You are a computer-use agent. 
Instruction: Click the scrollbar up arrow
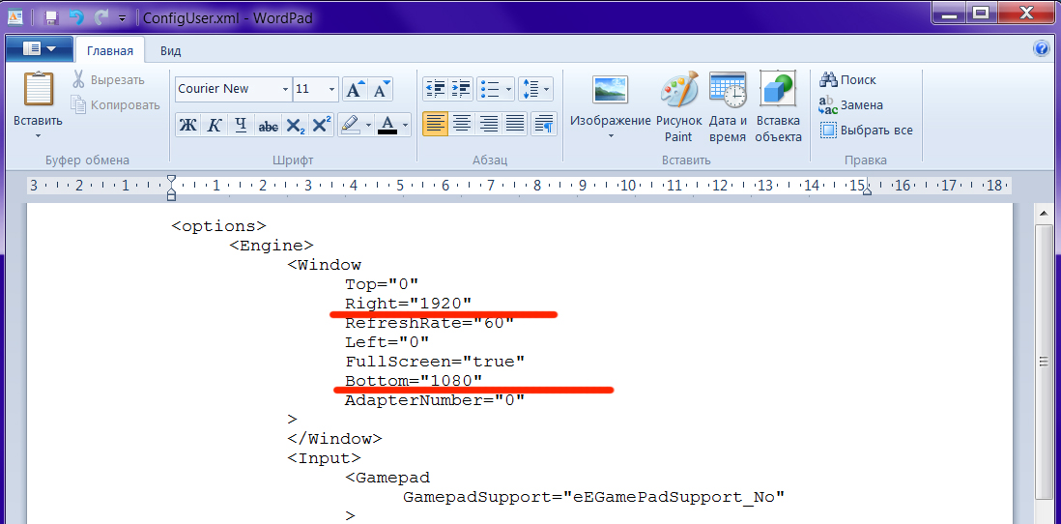tap(1046, 214)
